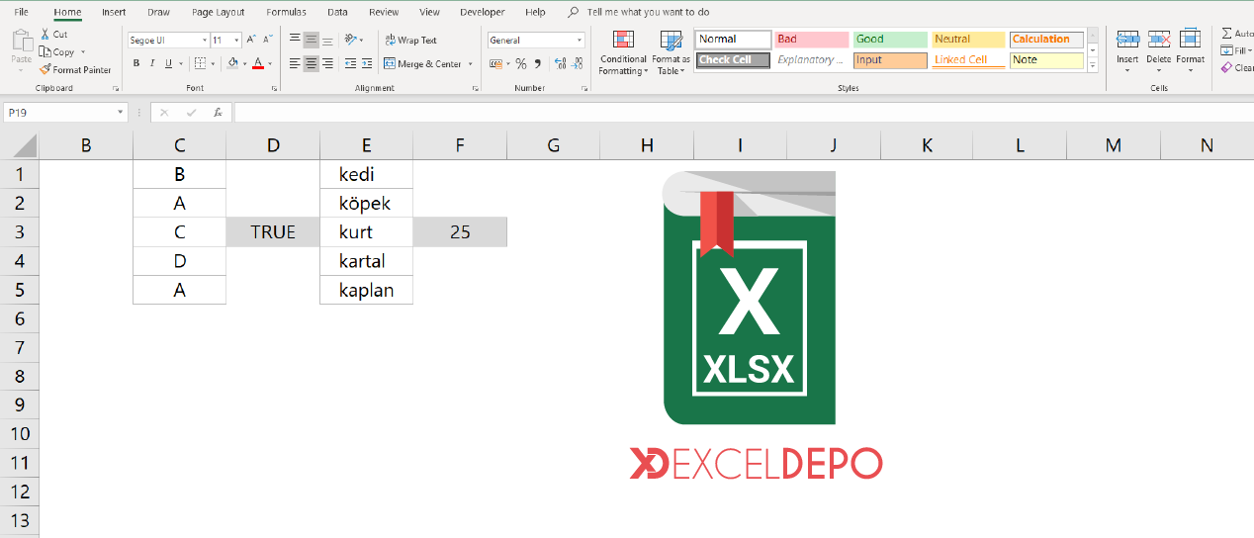The height and width of the screenshot is (538, 1254).
Task: Switch to the Page Layout tab
Action: 219,12
